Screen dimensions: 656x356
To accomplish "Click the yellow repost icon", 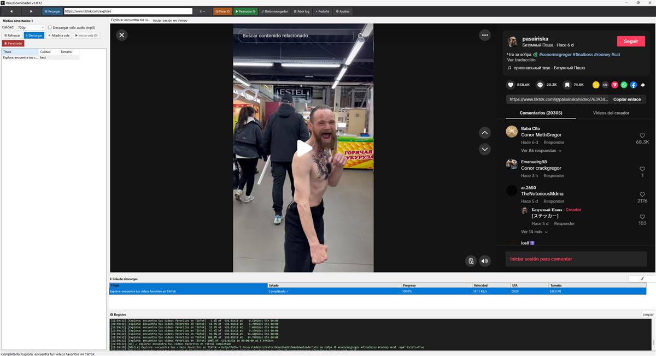I will coord(596,85).
